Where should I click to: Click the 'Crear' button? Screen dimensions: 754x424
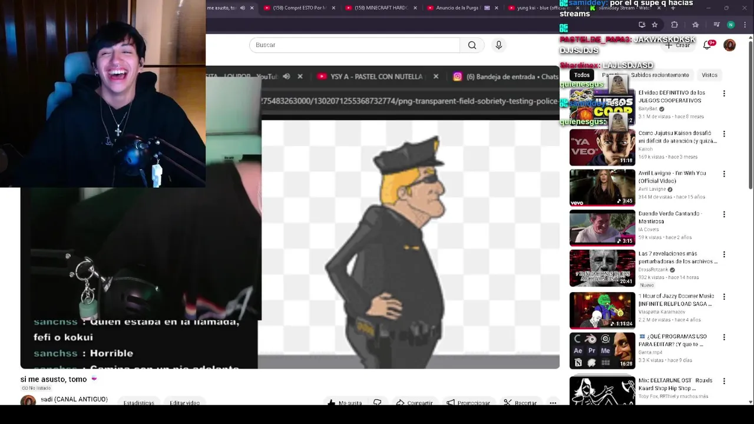click(678, 45)
